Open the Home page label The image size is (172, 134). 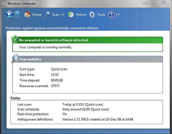pos(37,15)
